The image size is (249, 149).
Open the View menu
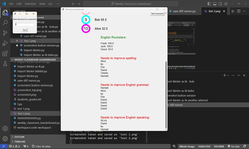click(x=42, y=4)
